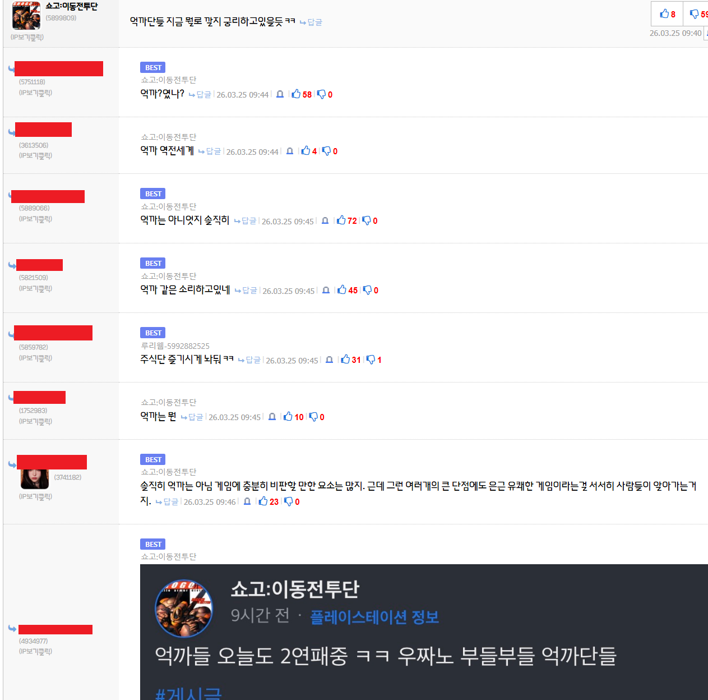Screen dimensions: 708x700
Task: Reply to the top comment via 답글 link
Action: coord(311,22)
